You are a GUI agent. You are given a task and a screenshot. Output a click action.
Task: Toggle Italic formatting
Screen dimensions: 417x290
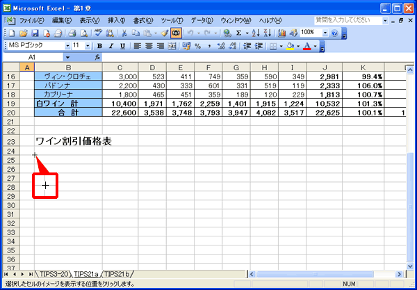111,47
